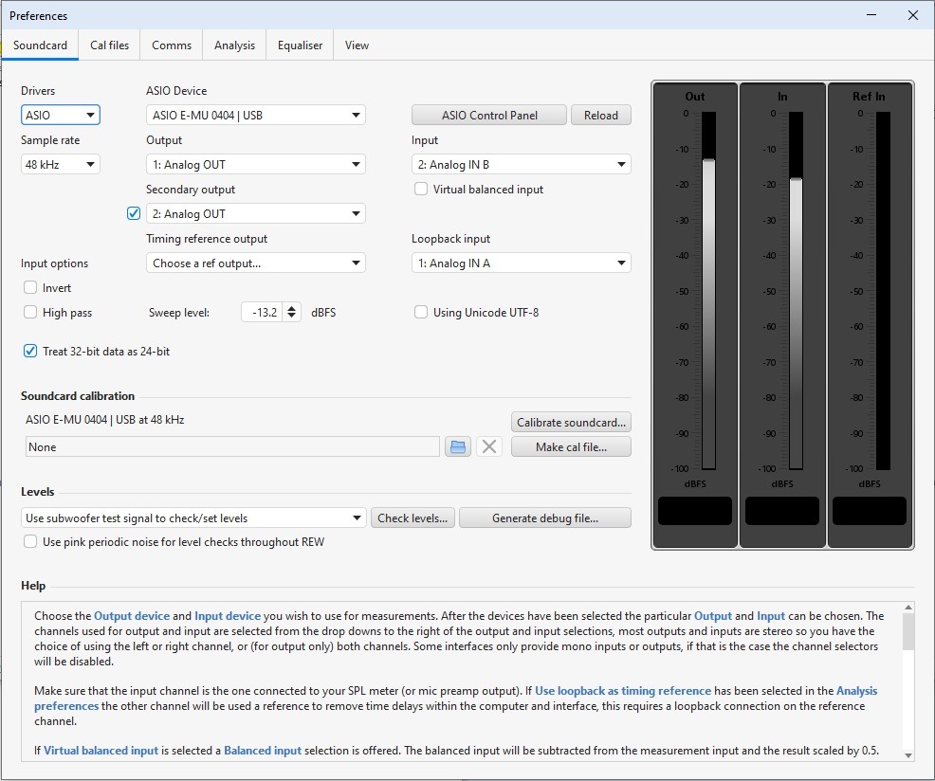Open the ASIO Device dropdown
This screenshot has height=781, width=935.
256,115
